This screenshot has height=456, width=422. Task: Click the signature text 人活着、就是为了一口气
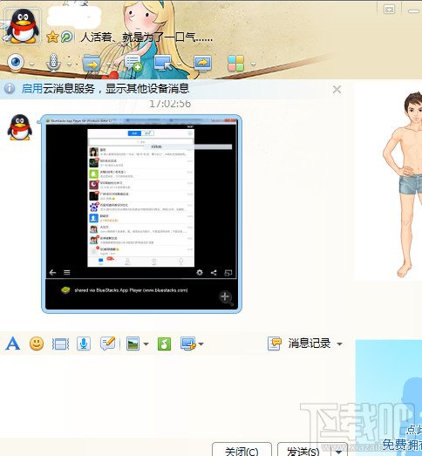point(146,37)
